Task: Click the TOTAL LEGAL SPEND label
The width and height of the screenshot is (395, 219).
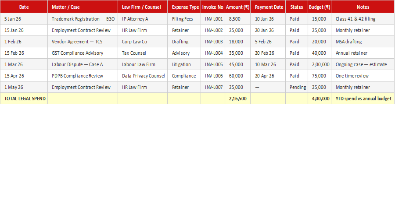Action: coord(24,99)
